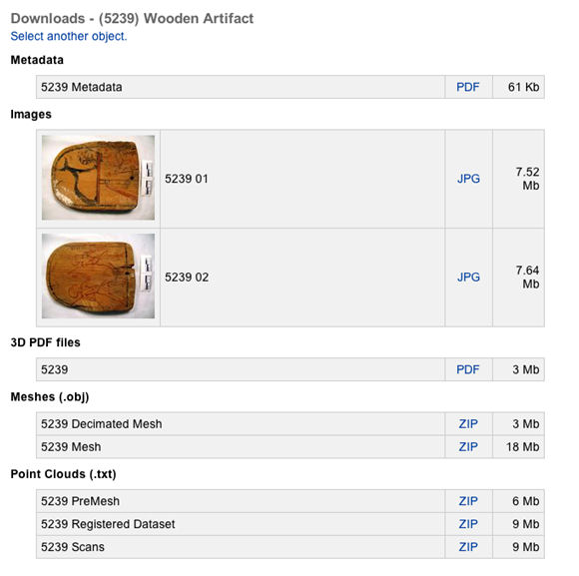Click the '5239 Scans' row label
The width and height of the screenshot is (579, 576).
(x=73, y=547)
